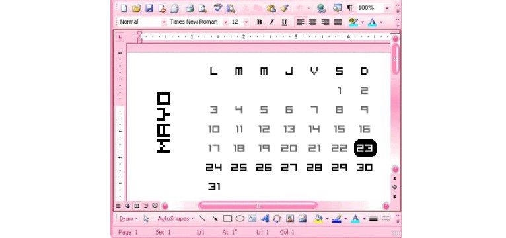
Task: Apply fill color with the paint bucket
Action: 318,219
